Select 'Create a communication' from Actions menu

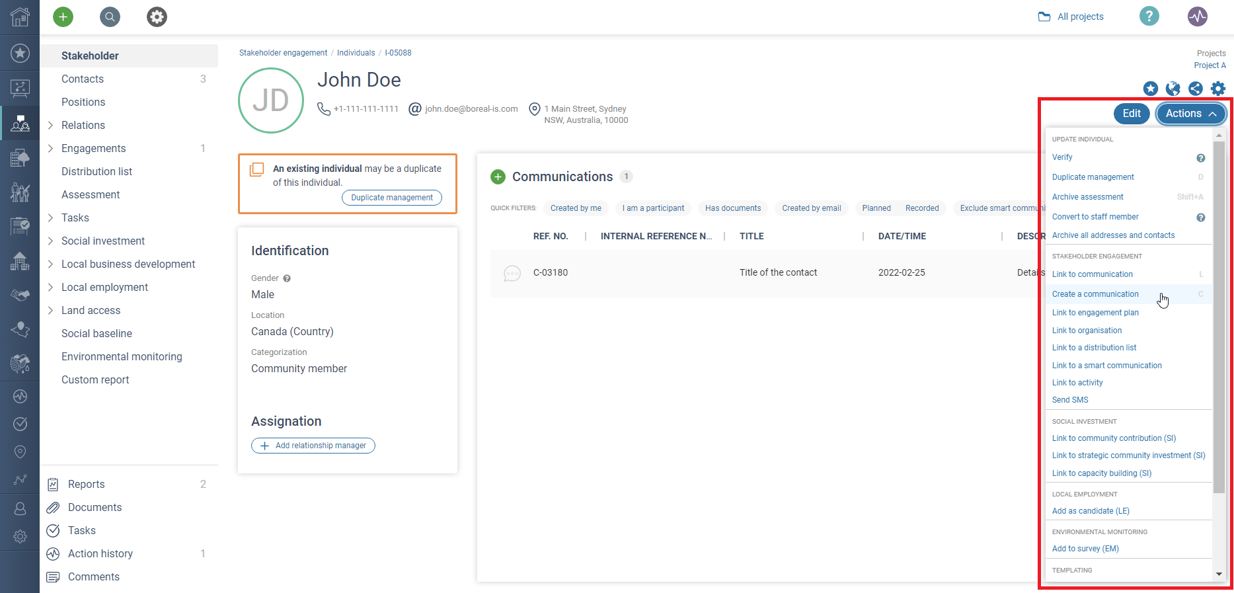(1095, 294)
